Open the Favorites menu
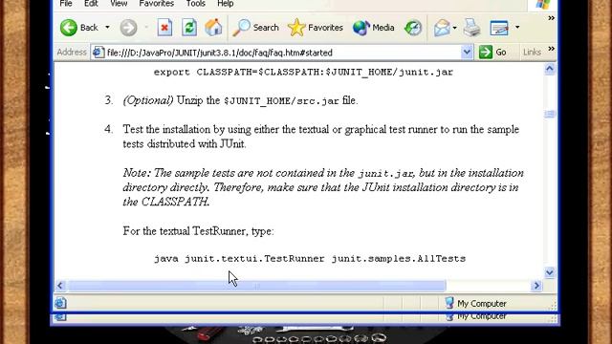This screenshot has width=612, height=344. [x=156, y=4]
